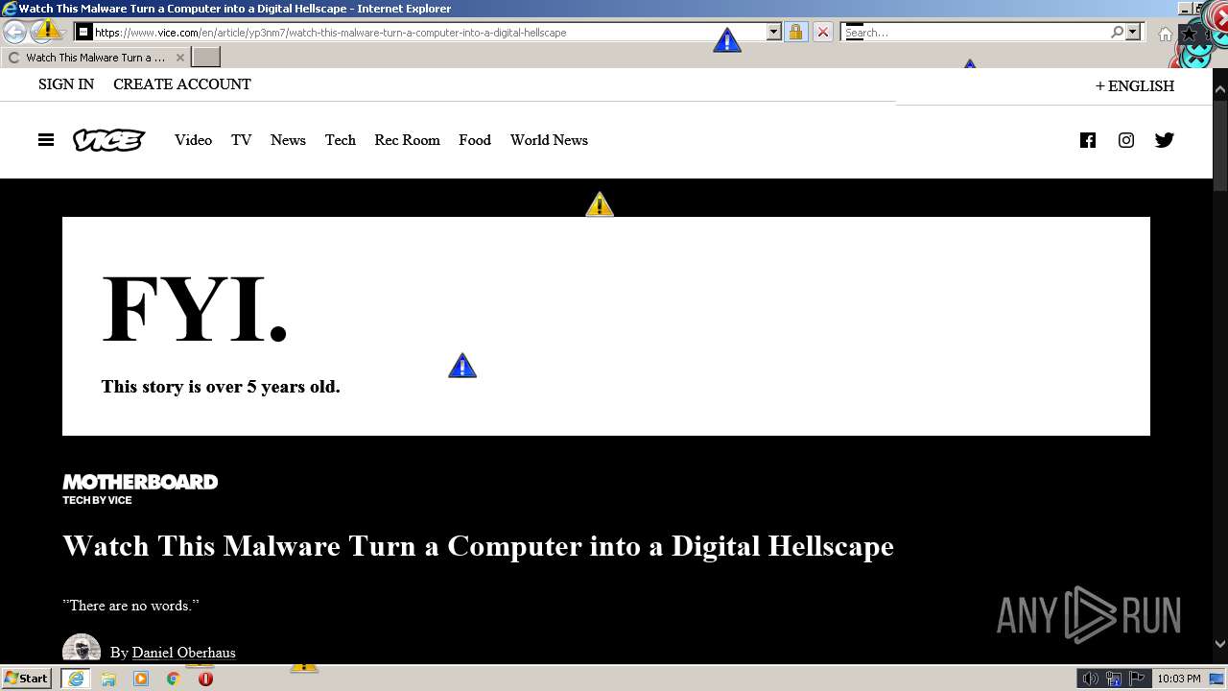
Task: Open the Tech section
Action: pyautogui.click(x=340, y=140)
